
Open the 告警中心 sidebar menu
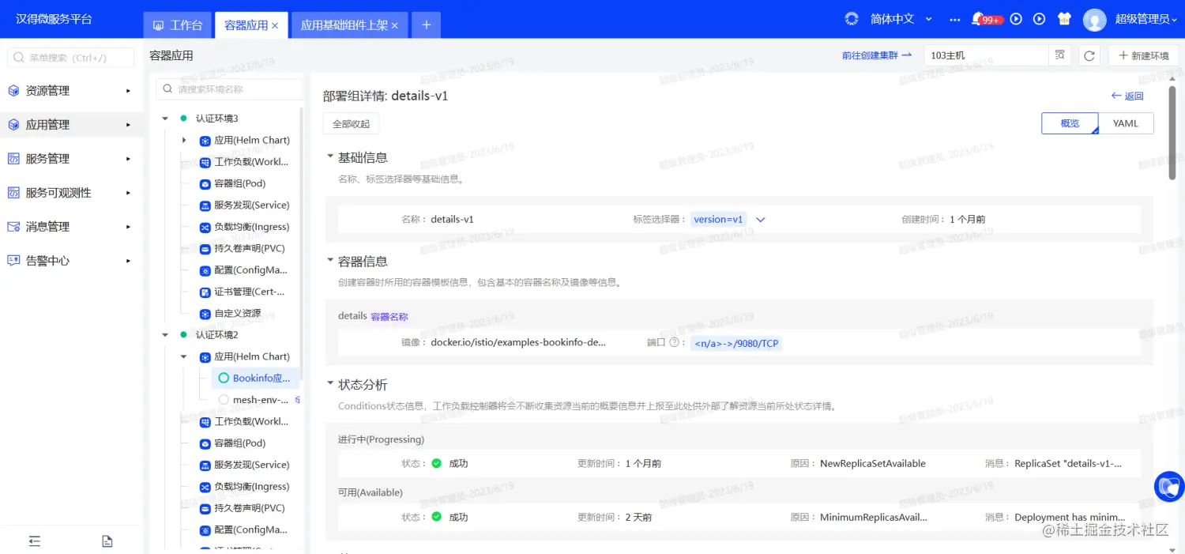coord(71,261)
